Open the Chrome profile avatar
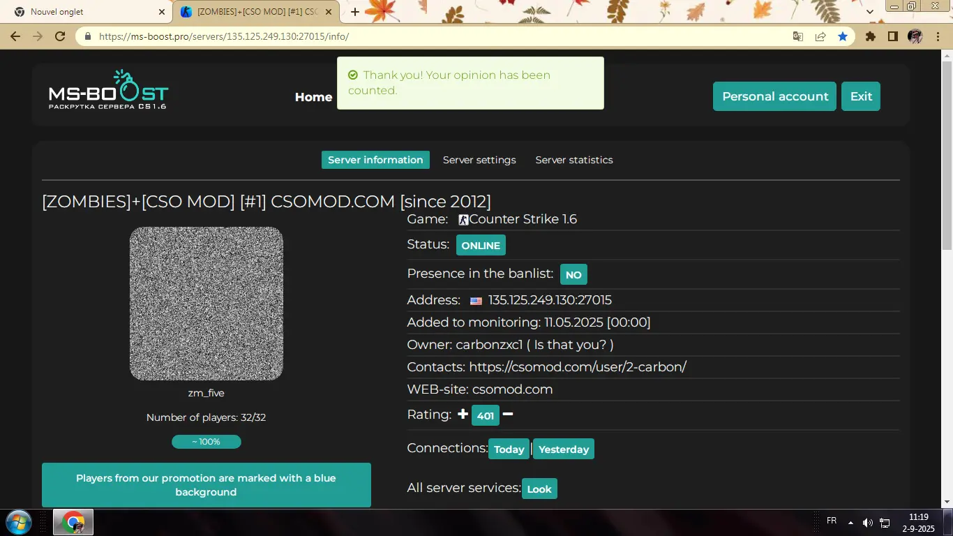The height and width of the screenshot is (536, 953). (x=915, y=36)
